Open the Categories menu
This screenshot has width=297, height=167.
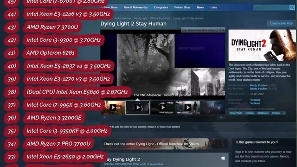(161, 7)
